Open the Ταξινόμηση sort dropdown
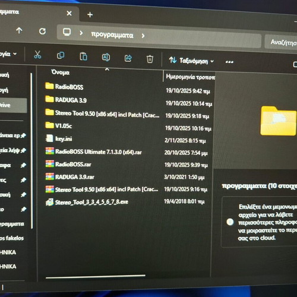 click(x=191, y=61)
